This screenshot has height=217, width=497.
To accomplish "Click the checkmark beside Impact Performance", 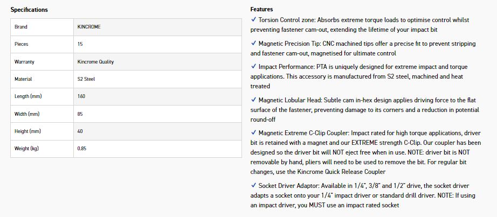I will pyautogui.click(x=254, y=67).
